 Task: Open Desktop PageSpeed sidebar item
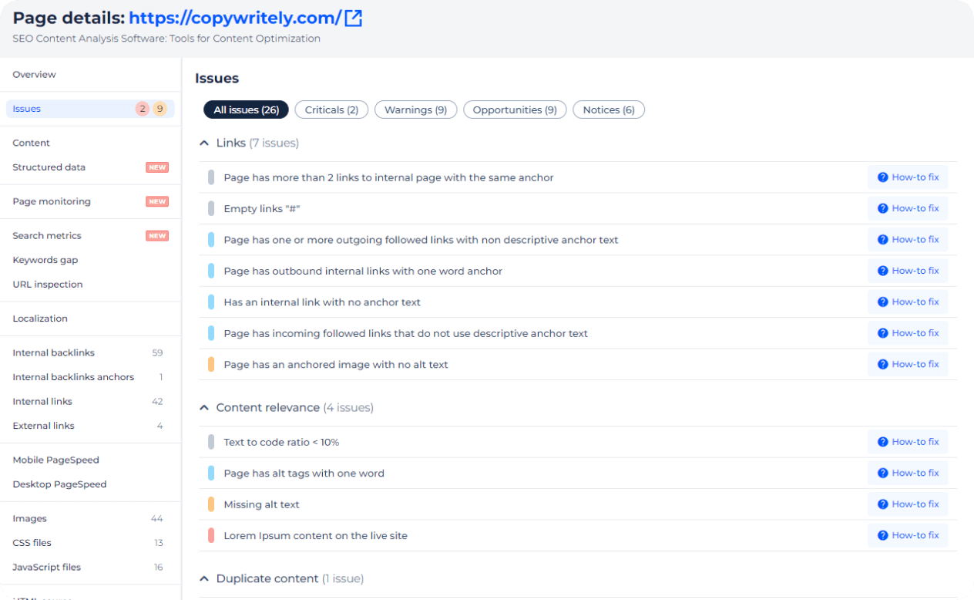coord(59,484)
